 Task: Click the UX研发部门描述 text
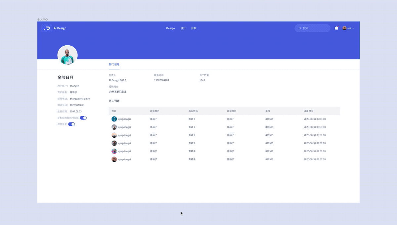pyautogui.click(x=117, y=92)
